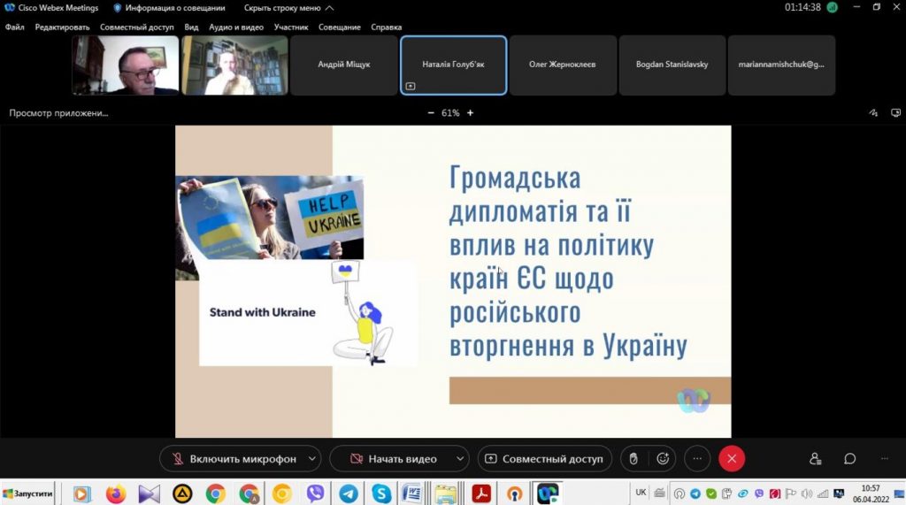
Task: Open the reactions smiley icon
Action: 663,459
